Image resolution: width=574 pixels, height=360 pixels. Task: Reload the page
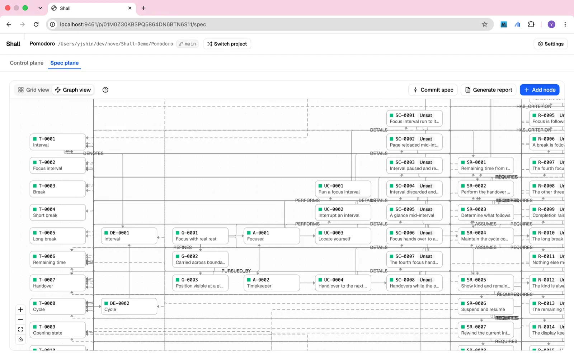point(36,24)
